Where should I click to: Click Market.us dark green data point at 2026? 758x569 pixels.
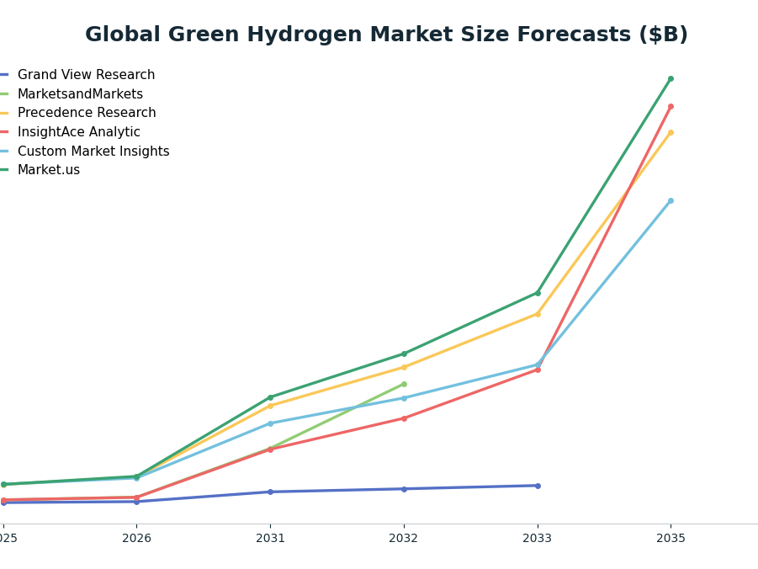136,476
